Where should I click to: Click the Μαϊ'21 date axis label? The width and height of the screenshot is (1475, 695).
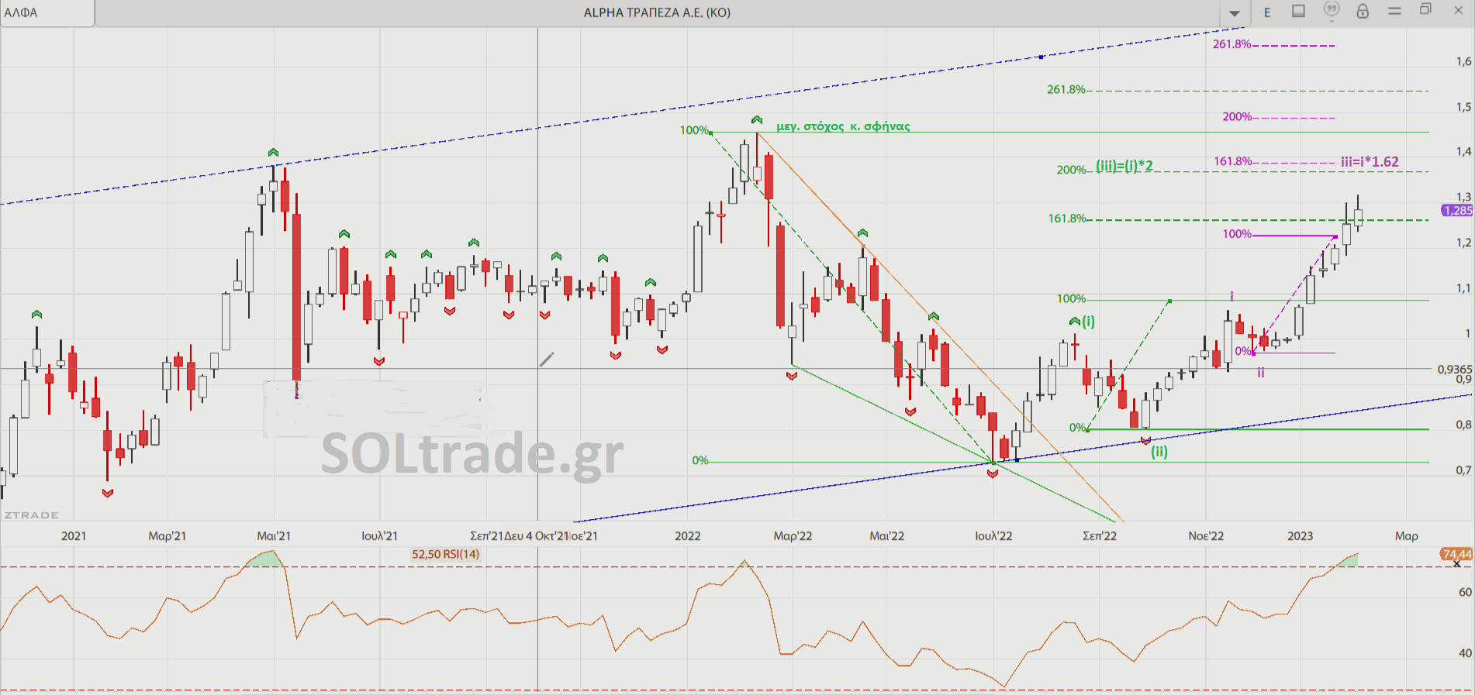[x=274, y=535]
